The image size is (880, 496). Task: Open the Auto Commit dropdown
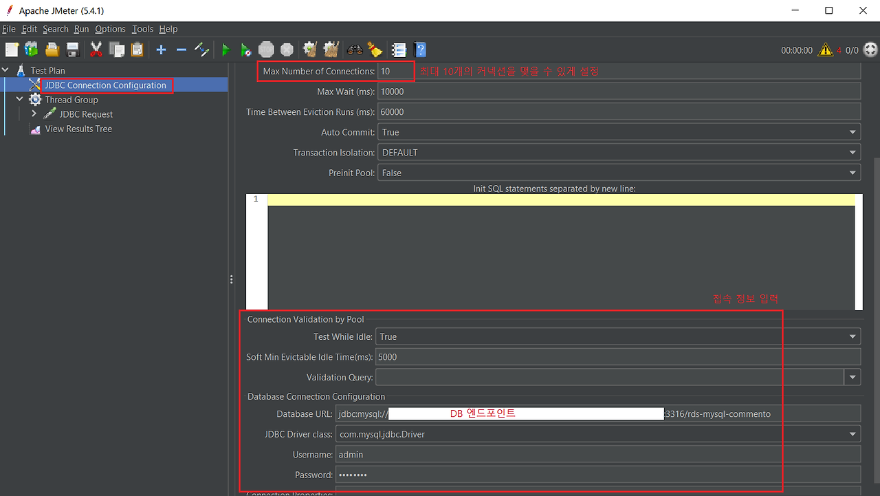pos(619,132)
